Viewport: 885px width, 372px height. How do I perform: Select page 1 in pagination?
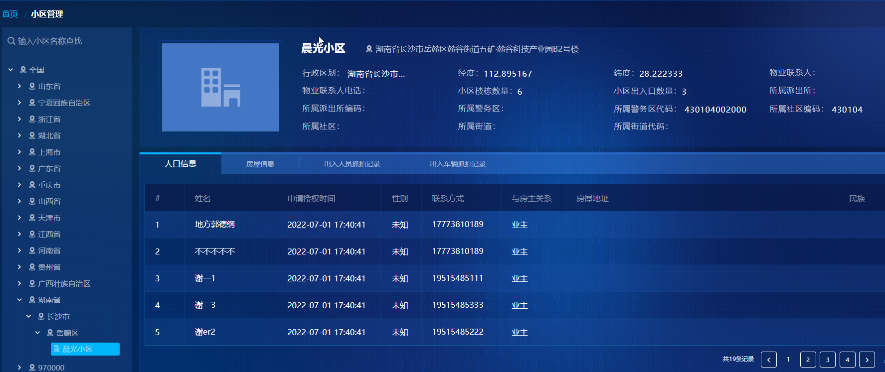[x=788, y=360]
